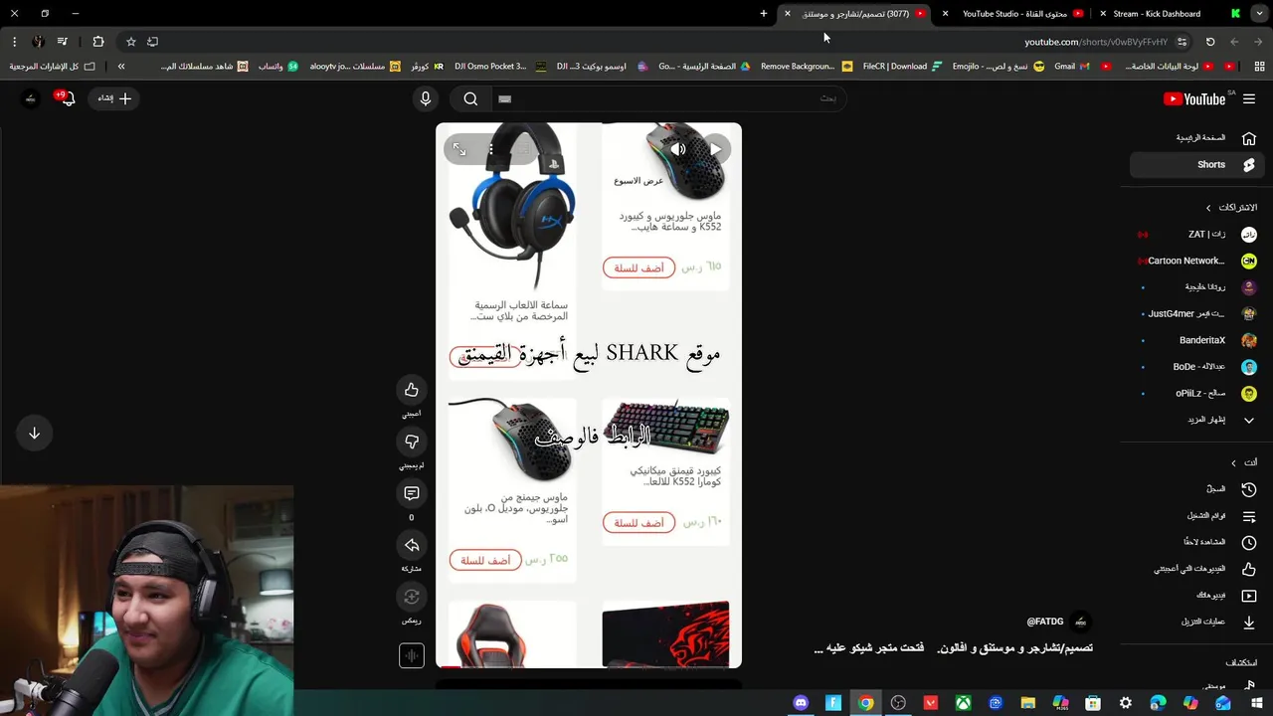Open the YouTube account avatar menu
This screenshot has height=716, width=1273.
click(x=30, y=98)
